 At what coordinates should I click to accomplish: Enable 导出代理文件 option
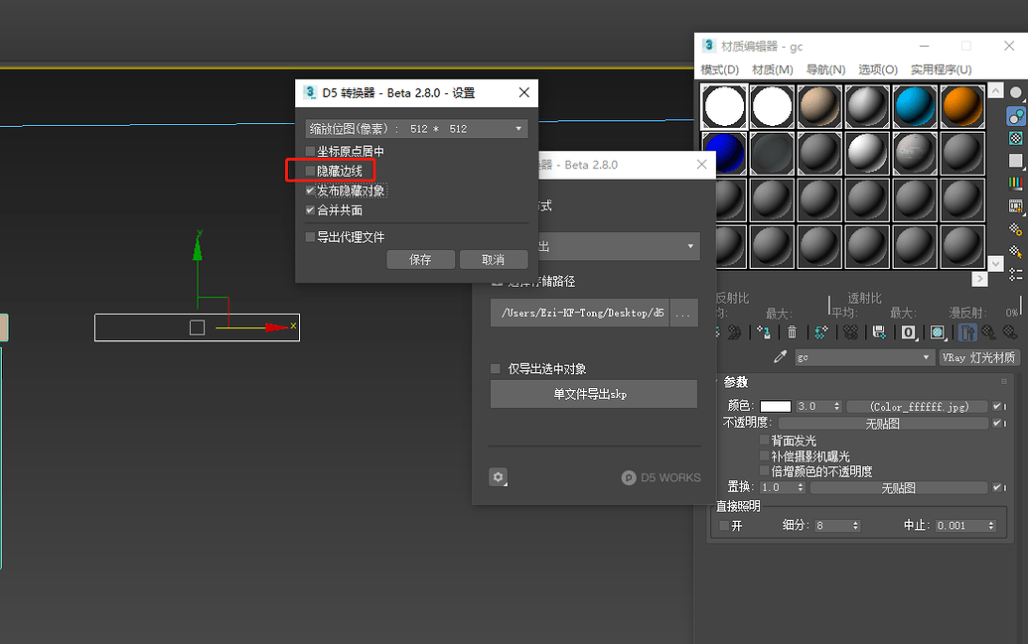coord(310,236)
